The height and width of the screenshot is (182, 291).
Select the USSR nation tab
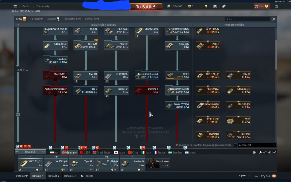[85, 152]
